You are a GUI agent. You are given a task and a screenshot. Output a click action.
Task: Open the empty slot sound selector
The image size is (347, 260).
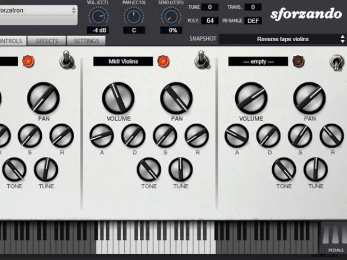[258, 61]
